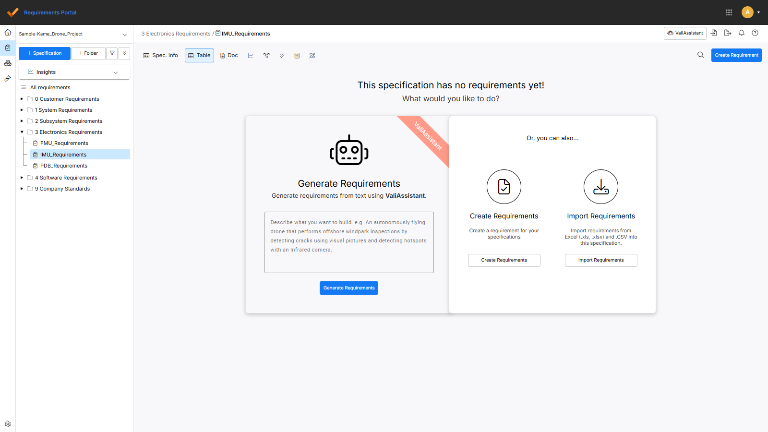Screen dimensions: 768x432
Task: Click the blue Generate Requirements button
Action: (349, 288)
